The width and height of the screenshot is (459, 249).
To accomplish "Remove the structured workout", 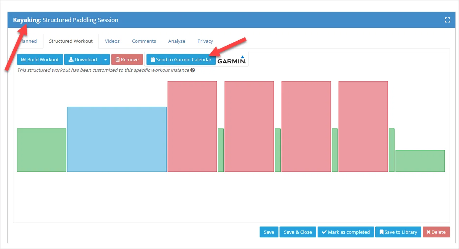I will (127, 59).
